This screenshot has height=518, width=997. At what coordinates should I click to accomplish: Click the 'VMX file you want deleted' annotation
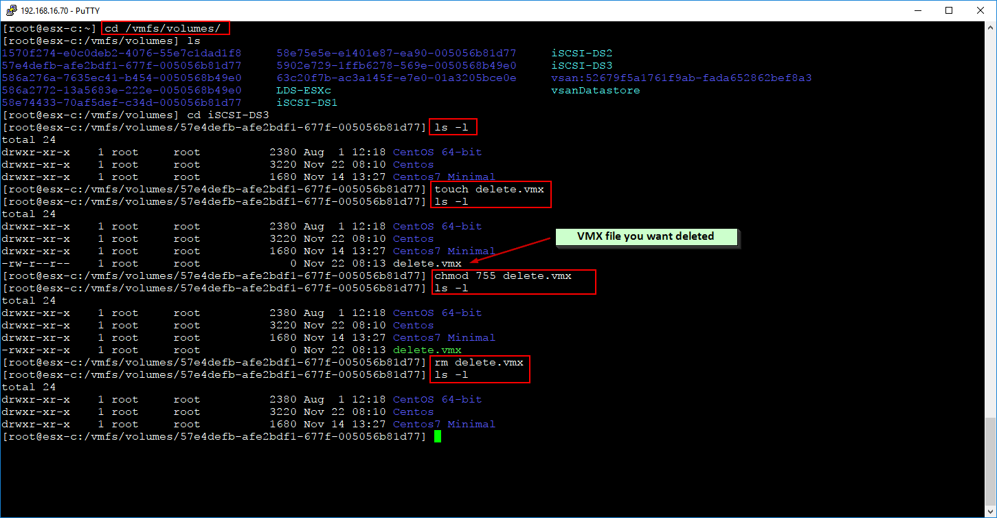tap(646, 236)
